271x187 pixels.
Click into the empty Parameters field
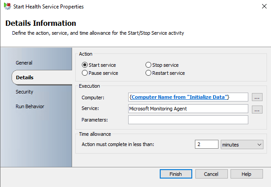(187, 120)
